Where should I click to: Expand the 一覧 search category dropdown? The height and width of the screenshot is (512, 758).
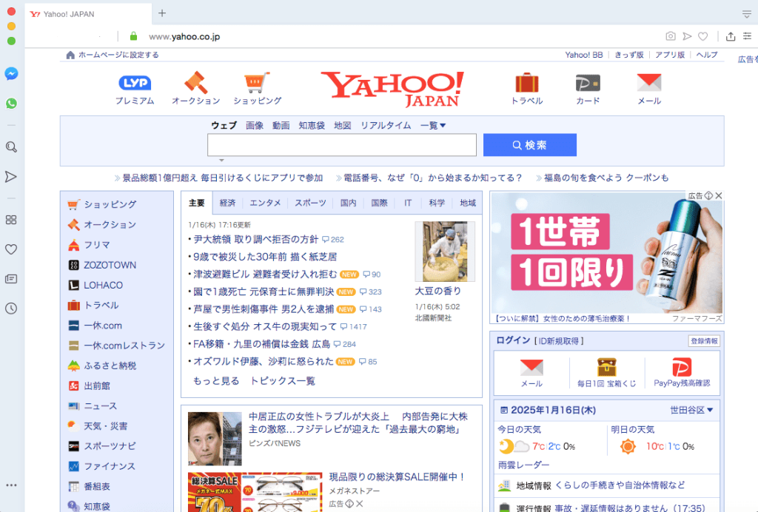[x=432, y=126]
